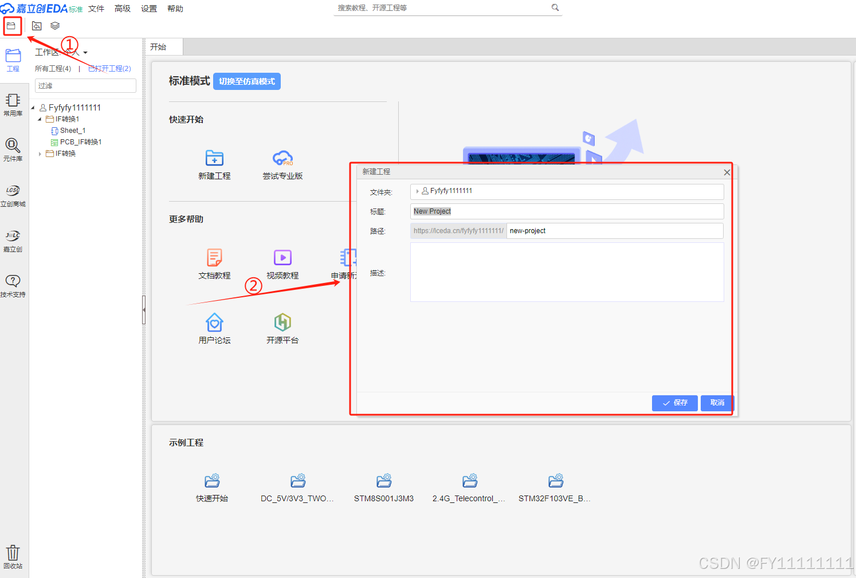Click the layers stack toolbar icon
The image size is (856, 578).
55,26
